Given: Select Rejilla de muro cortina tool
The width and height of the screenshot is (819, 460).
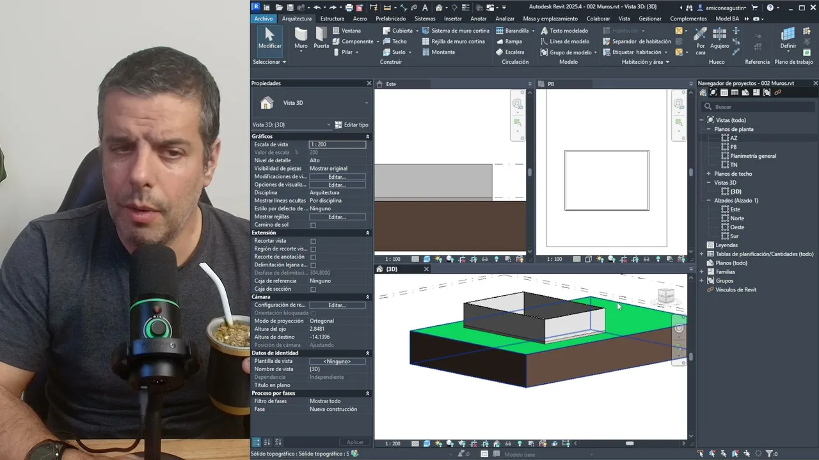Looking at the screenshot, I should click(x=454, y=42).
